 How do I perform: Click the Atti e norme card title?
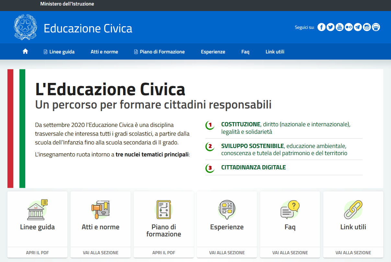pyautogui.click(x=100, y=227)
